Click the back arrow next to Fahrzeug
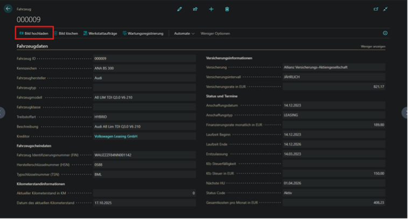This screenshot has width=408, height=219. pos(8,9)
